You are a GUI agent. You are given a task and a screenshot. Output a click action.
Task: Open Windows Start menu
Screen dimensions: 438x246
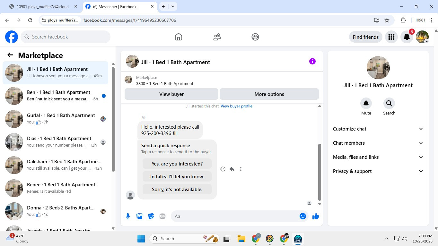tap(141, 239)
